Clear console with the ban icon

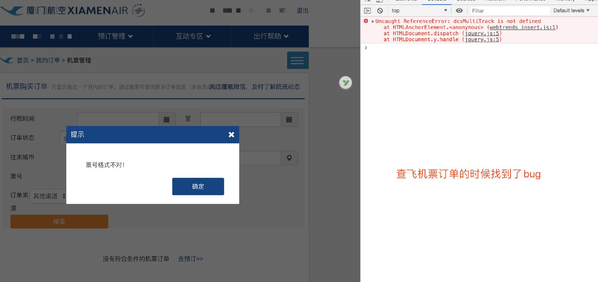tap(380, 11)
